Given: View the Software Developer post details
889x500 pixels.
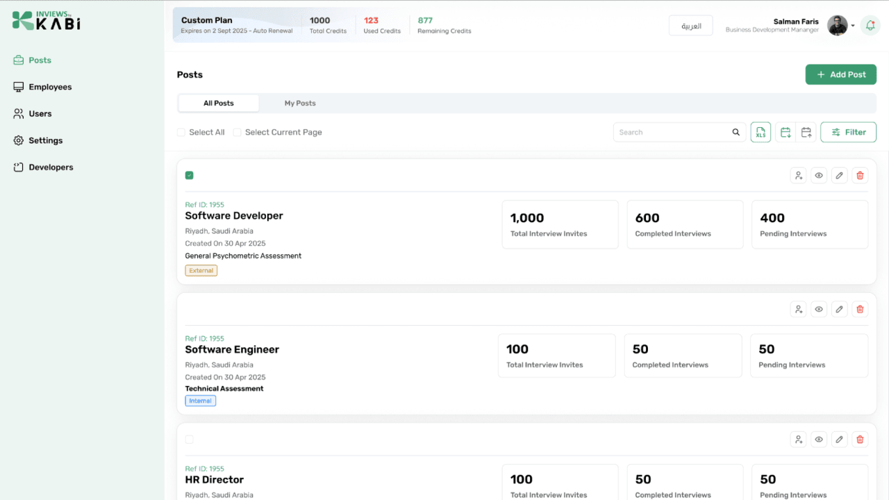Looking at the screenshot, I should (x=819, y=176).
